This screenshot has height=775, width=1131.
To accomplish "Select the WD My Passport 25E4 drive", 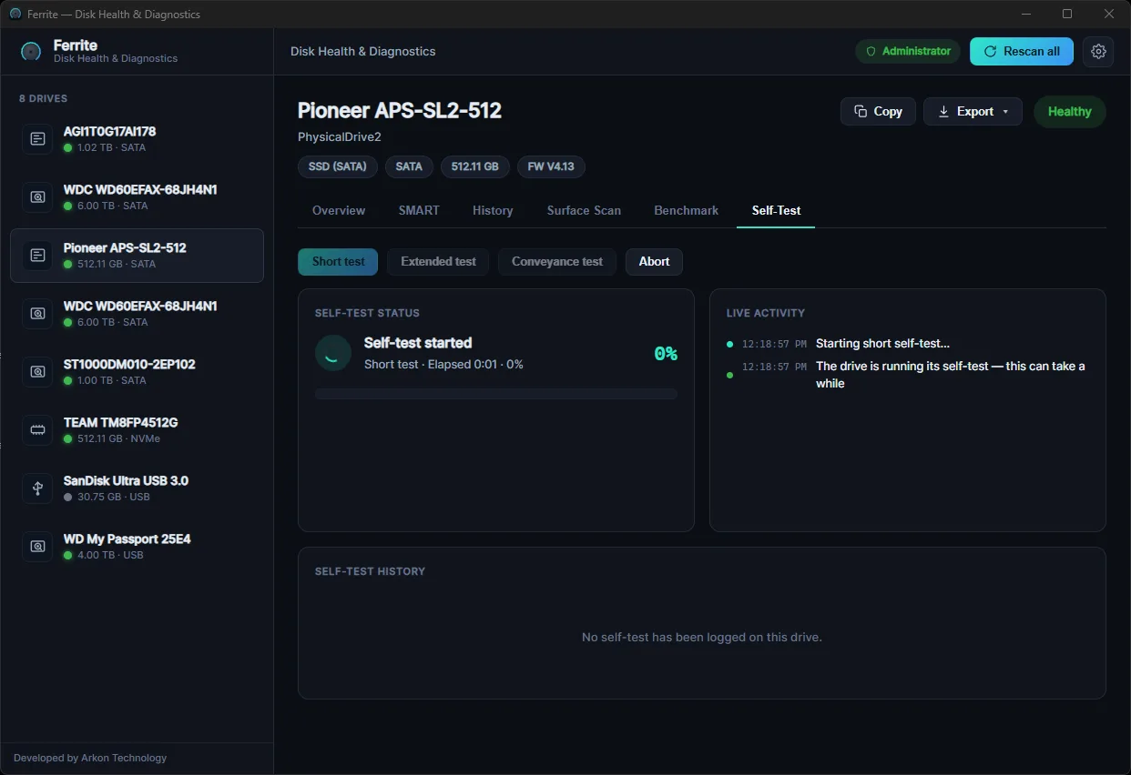I will point(137,547).
